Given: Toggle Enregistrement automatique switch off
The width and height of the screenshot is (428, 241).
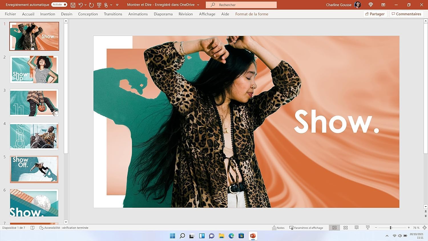Looking at the screenshot, I should tap(59, 5).
